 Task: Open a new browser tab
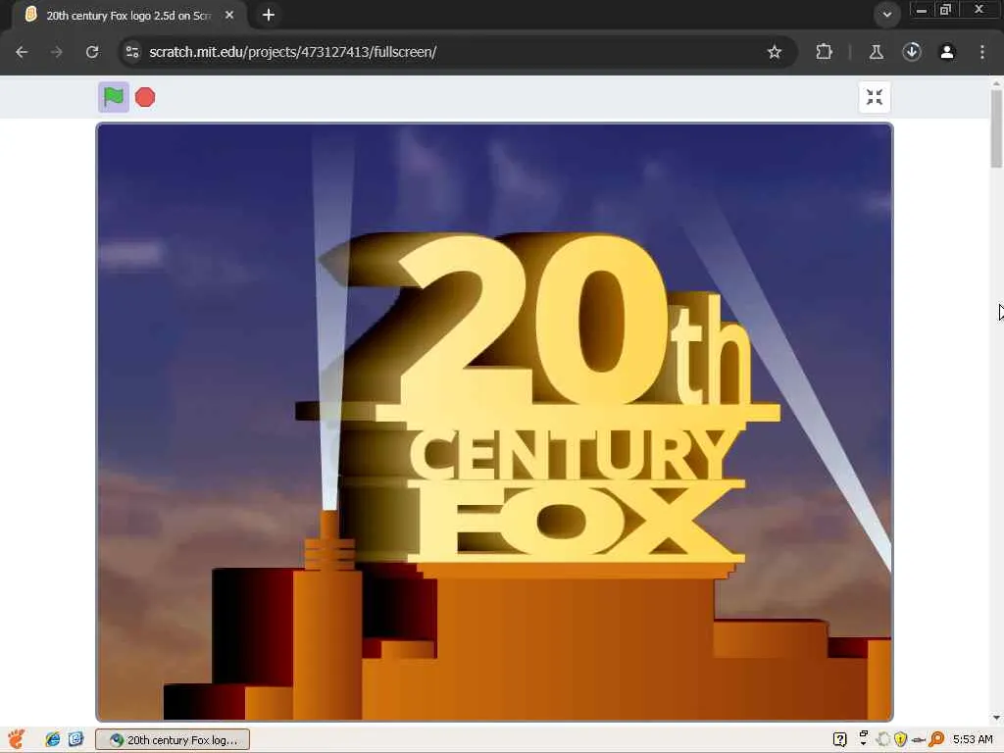(269, 15)
